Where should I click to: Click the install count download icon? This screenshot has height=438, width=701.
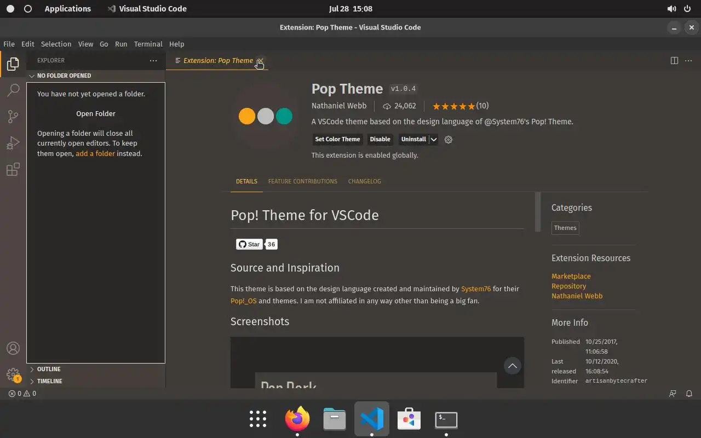[387, 106]
